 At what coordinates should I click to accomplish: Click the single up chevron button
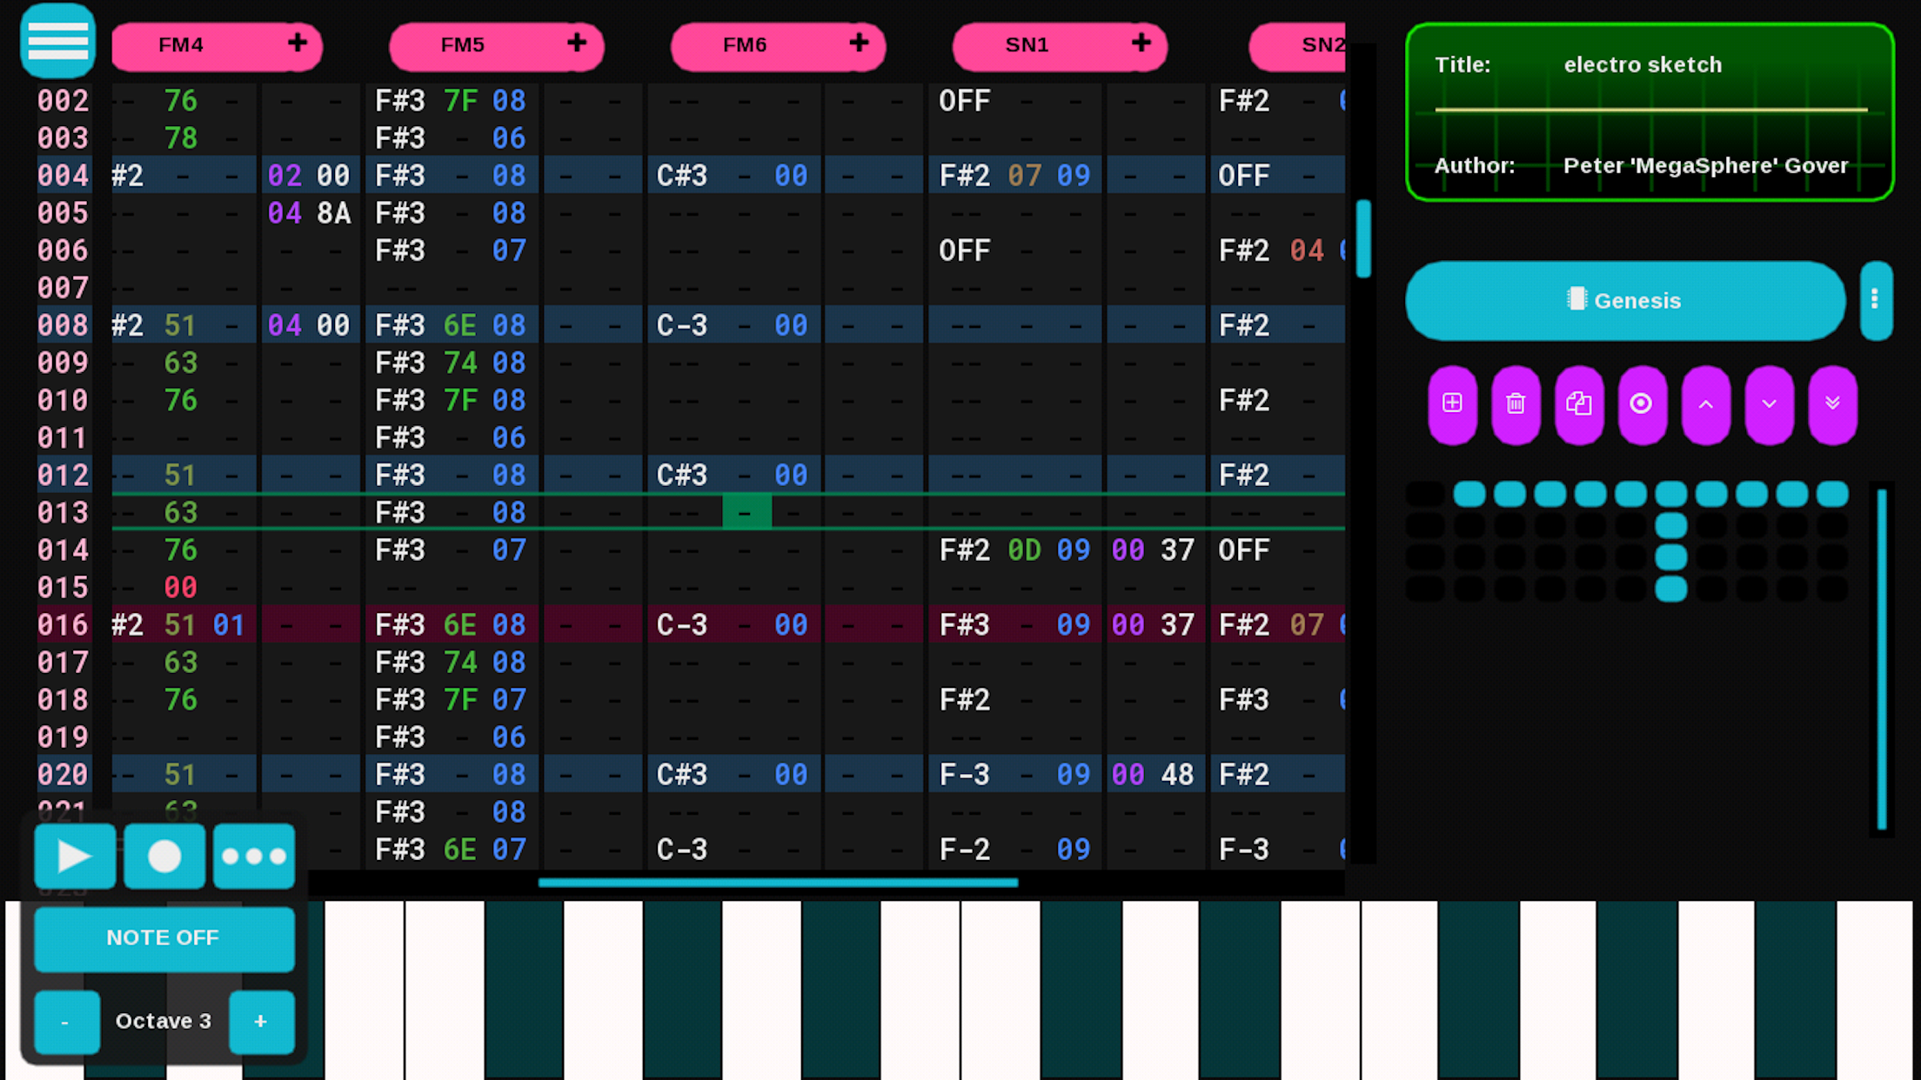click(x=1705, y=403)
